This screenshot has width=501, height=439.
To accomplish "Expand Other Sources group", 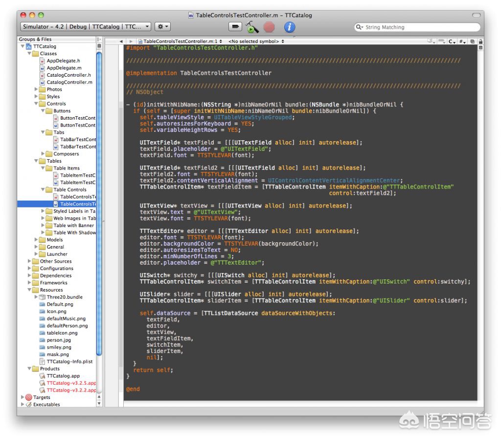I will point(29,261).
